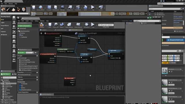Click the green tutorial icon in blueprint titlebar
The width and height of the screenshot is (185, 104).
[150, 18]
